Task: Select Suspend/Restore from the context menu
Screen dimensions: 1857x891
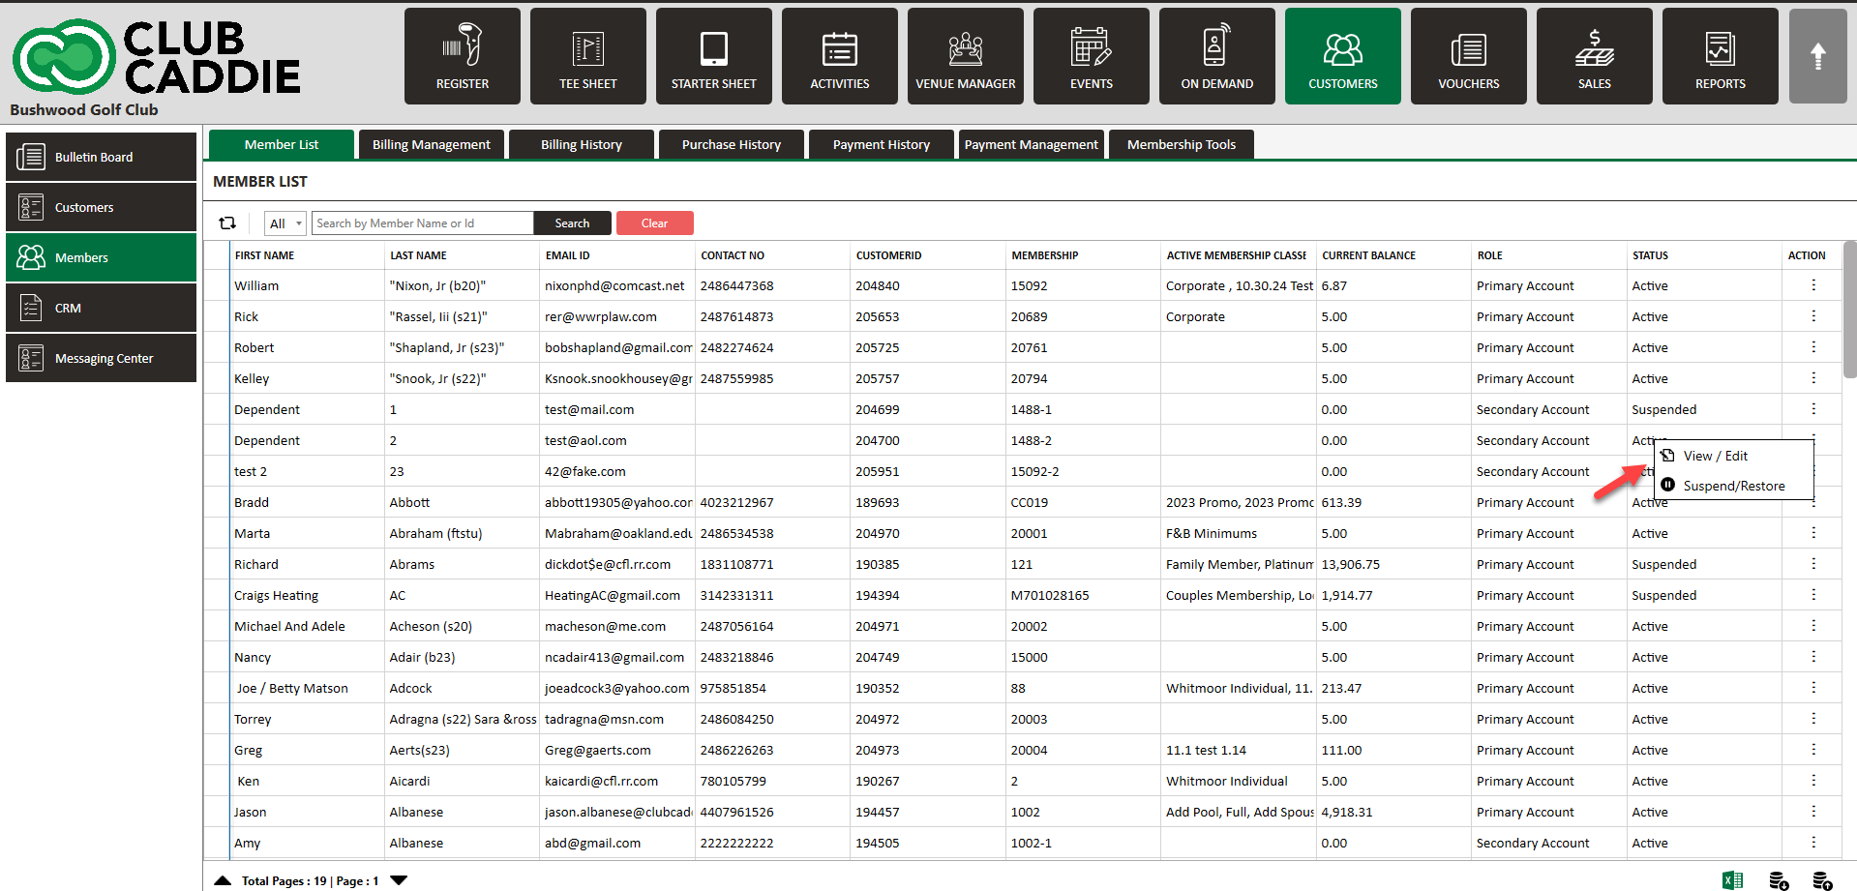Action: point(1733,486)
